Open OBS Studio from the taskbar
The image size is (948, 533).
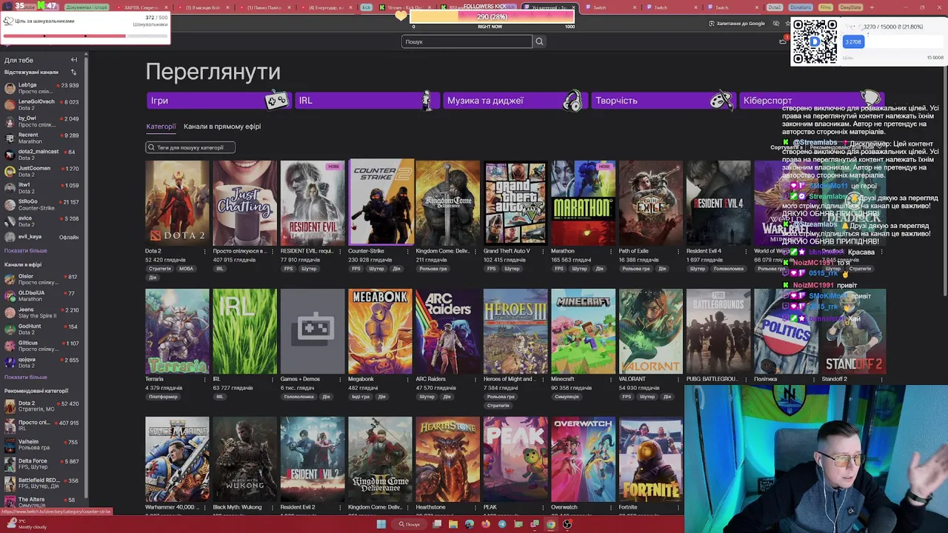tap(567, 524)
